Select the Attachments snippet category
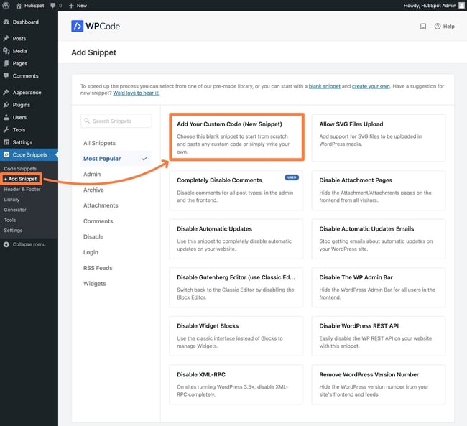This screenshot has width=467, height=426. click(99, 205)
